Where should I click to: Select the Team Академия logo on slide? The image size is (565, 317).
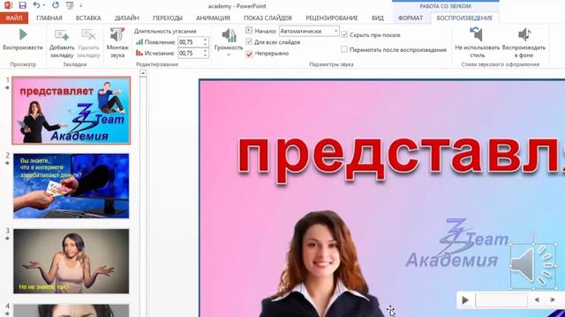pyautogui.click(x=457, y=244)
